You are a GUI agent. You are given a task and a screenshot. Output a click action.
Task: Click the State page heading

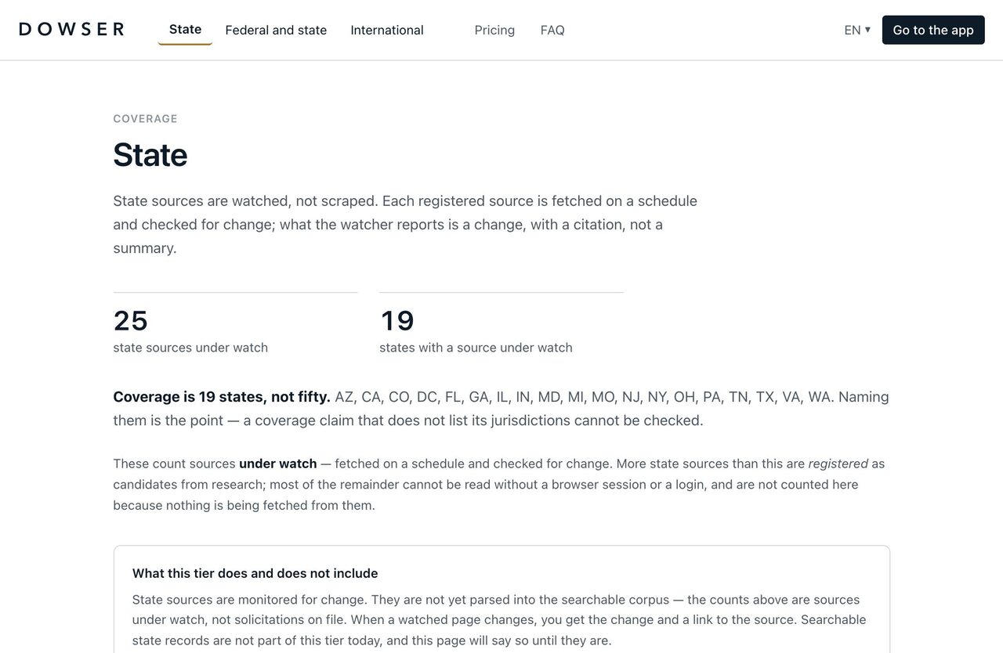click(150, 154)
